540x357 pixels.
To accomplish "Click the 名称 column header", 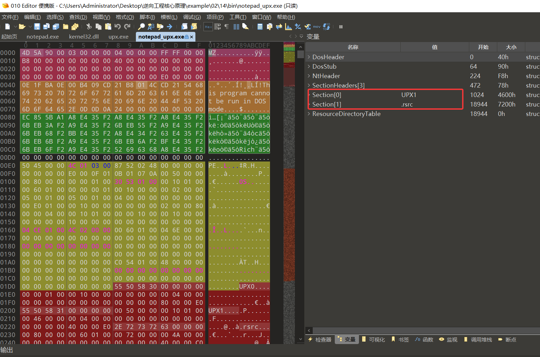I will [353, 47].
